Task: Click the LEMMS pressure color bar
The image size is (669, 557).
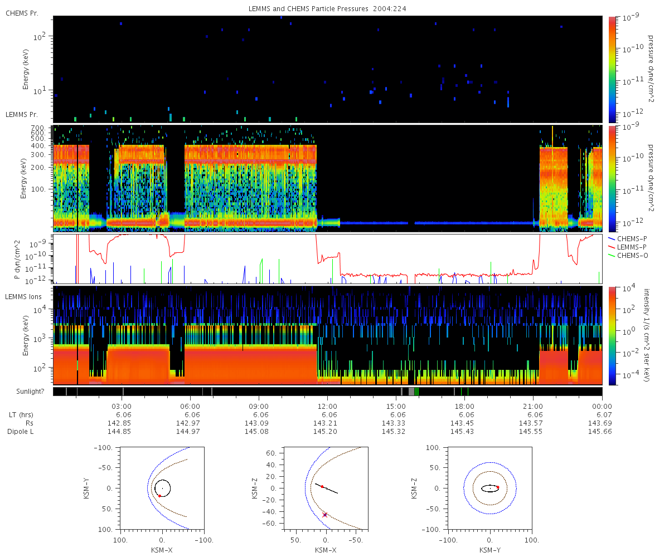Action: point(612,178)
